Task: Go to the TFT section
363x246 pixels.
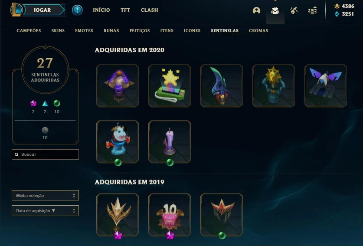Action: point(125,10)
